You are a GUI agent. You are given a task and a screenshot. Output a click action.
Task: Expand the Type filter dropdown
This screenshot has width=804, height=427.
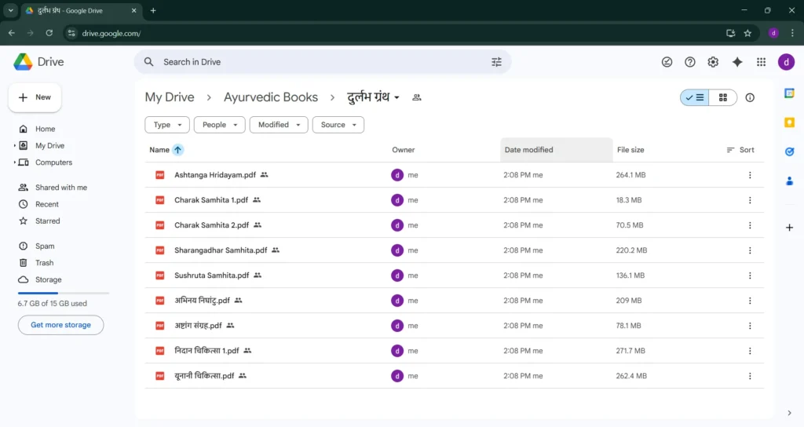[167, 125]
